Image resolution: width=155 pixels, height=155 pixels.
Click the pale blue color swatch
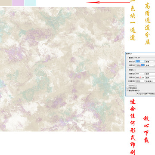(x=30, y=3)
